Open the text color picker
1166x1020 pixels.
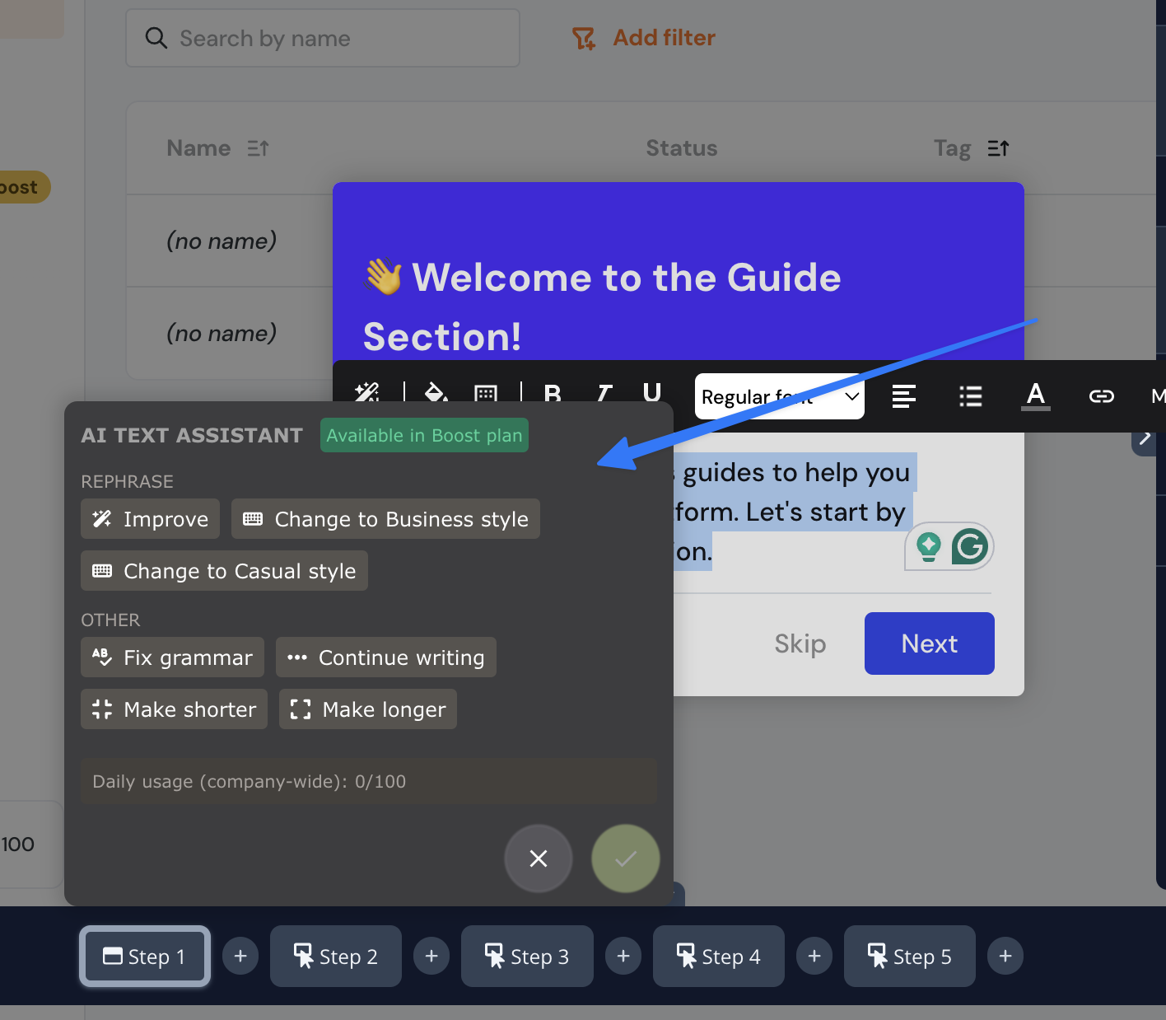click(x=1036, y=396)
